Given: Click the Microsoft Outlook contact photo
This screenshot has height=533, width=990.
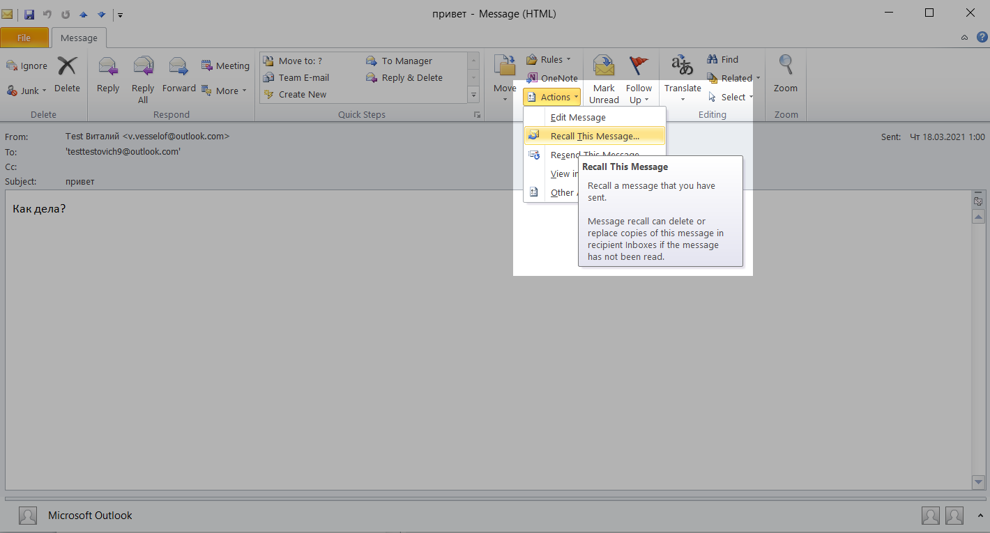Looking at the screenshot, I should (x=28, y=516).
